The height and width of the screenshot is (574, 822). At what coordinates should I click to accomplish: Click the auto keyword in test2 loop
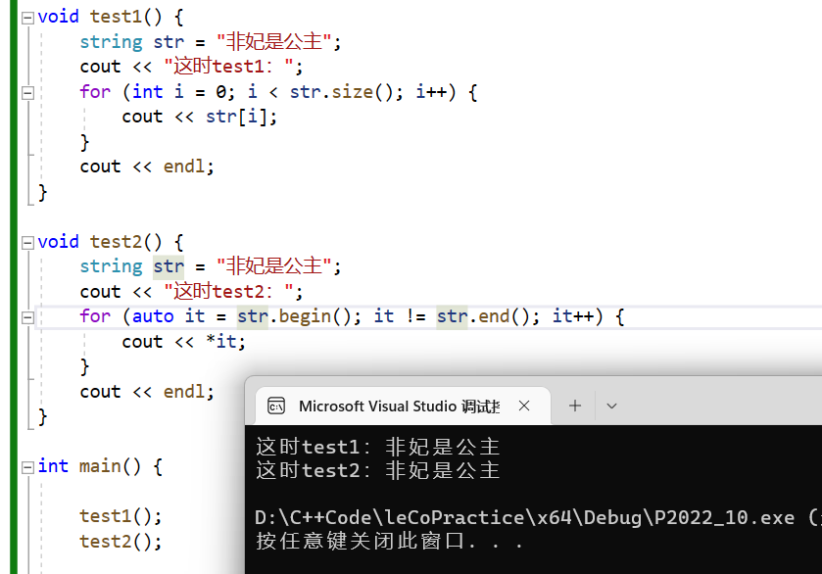tap(153, 316)
